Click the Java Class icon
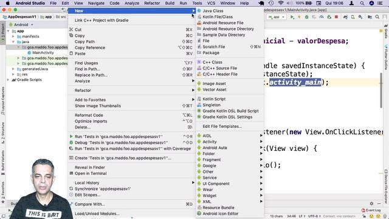This screenshot has width=389, height=219. point(199,11)
